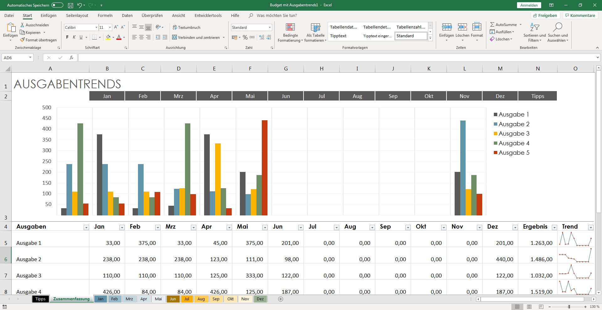This screenshot has width=602, height=310.
Task: Open the Zusammenfassung sheet tab
Action: tap(71, 299)
